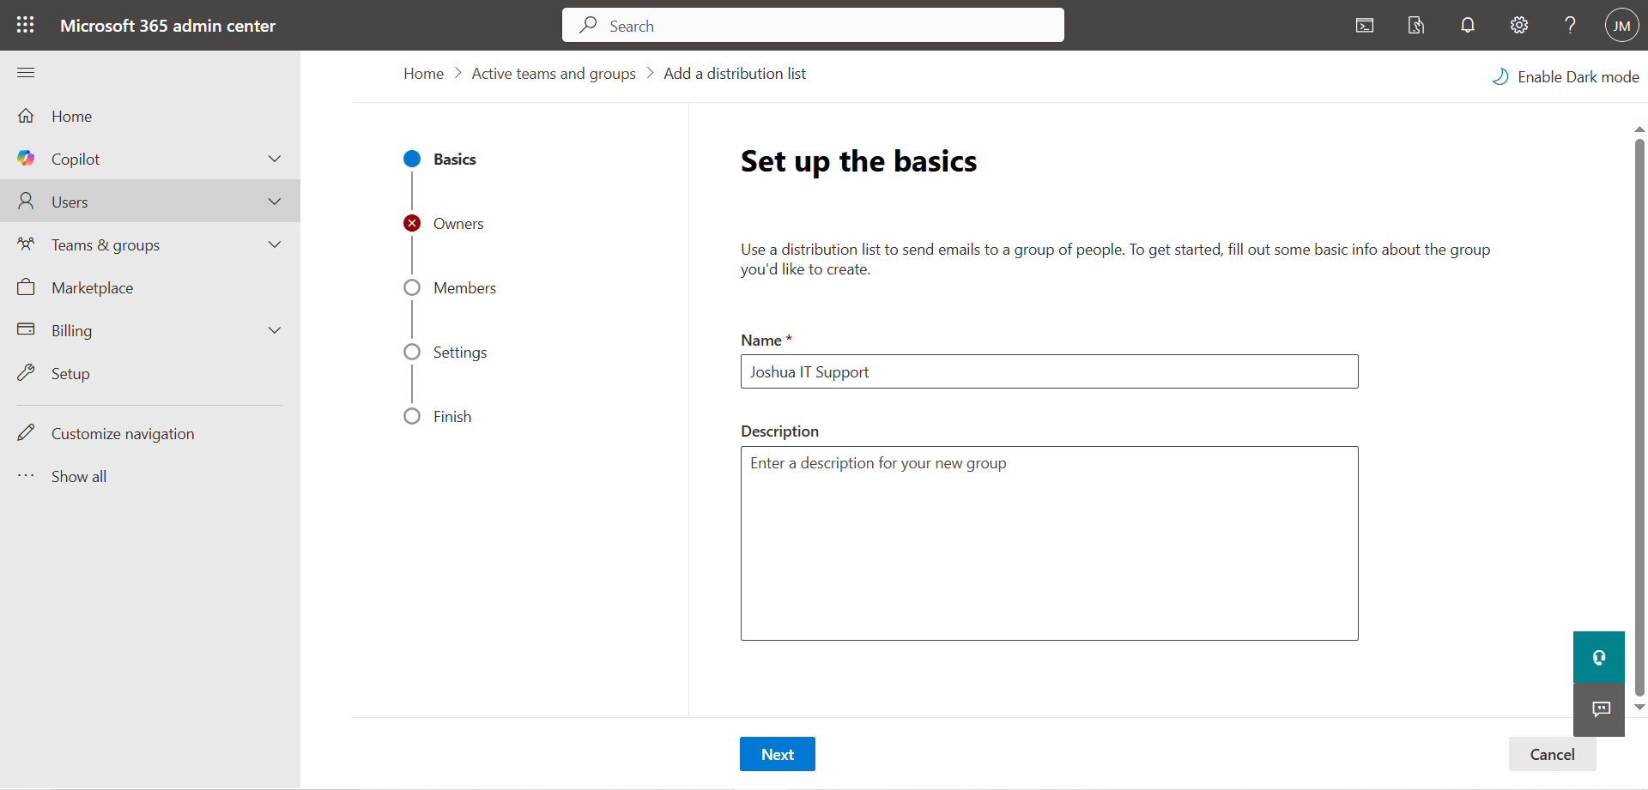The image size is (1648, 790).
Task: Click the Setup wrench icon
Action: coord(26,373)
